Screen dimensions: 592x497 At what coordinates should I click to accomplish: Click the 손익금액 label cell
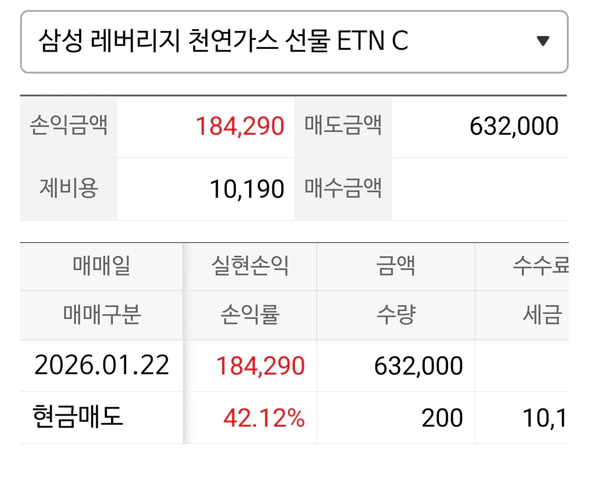coord(69,126)
